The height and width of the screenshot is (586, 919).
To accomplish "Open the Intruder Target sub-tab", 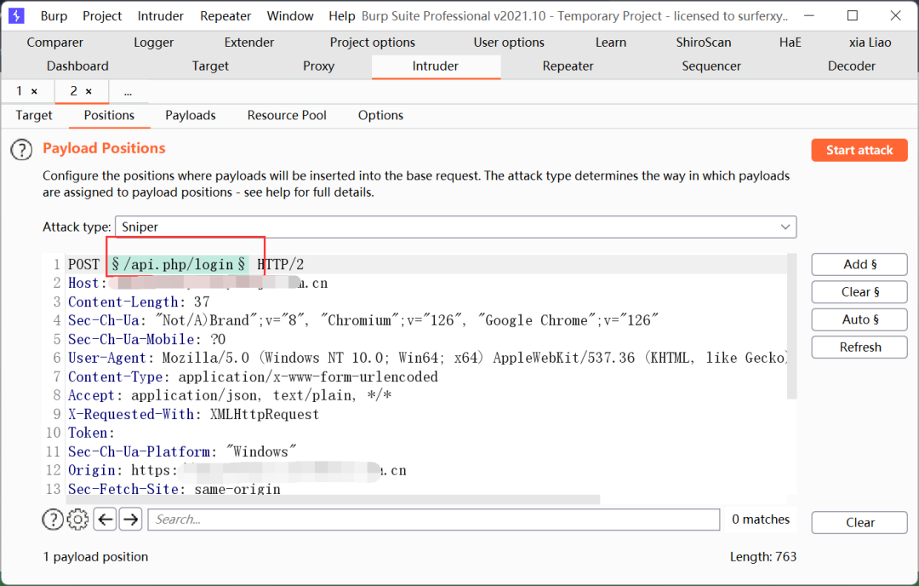I will click(34, 116).
